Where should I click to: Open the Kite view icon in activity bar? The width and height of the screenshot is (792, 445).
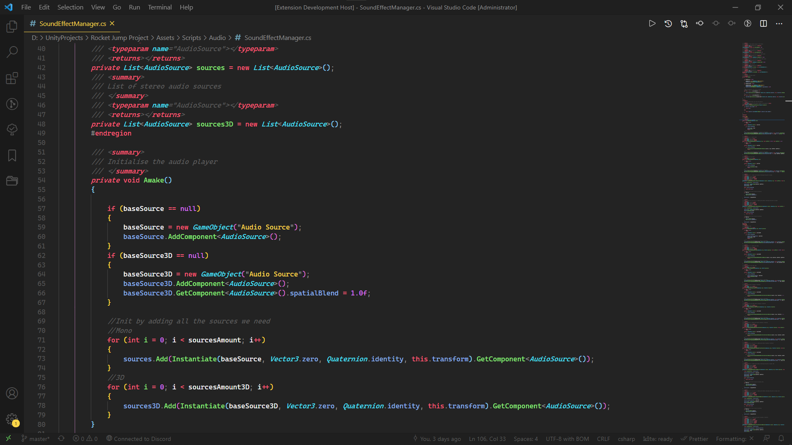12,129
